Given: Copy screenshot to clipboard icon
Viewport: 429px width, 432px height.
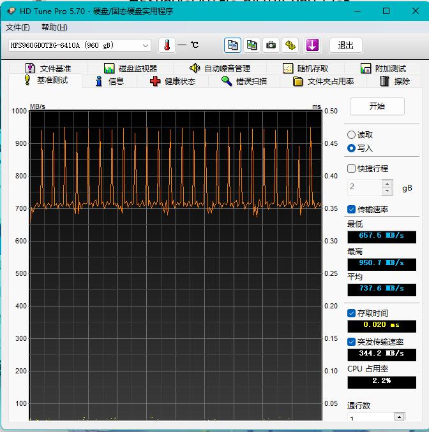Looking at the screenshot, I should coord(252,45).
